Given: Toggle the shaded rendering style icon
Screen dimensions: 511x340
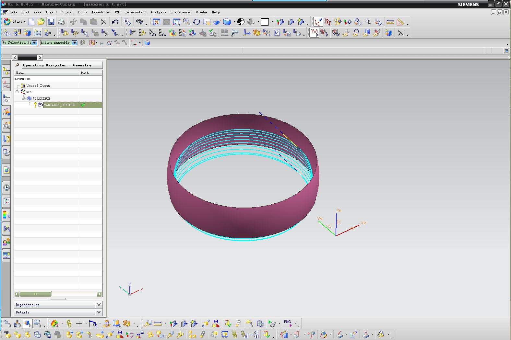Looking at the screenshot, I should tap(227, 22).
